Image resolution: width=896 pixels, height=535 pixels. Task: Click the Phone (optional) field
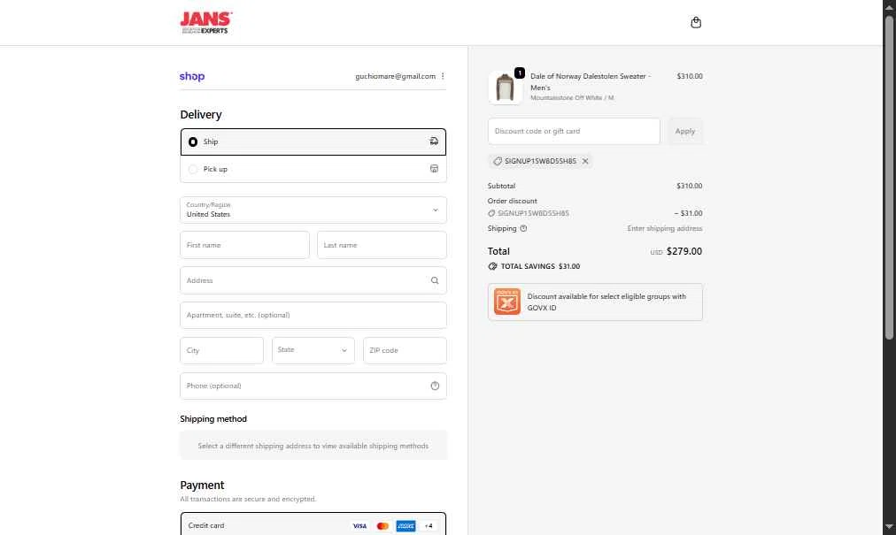click(313, 386)
